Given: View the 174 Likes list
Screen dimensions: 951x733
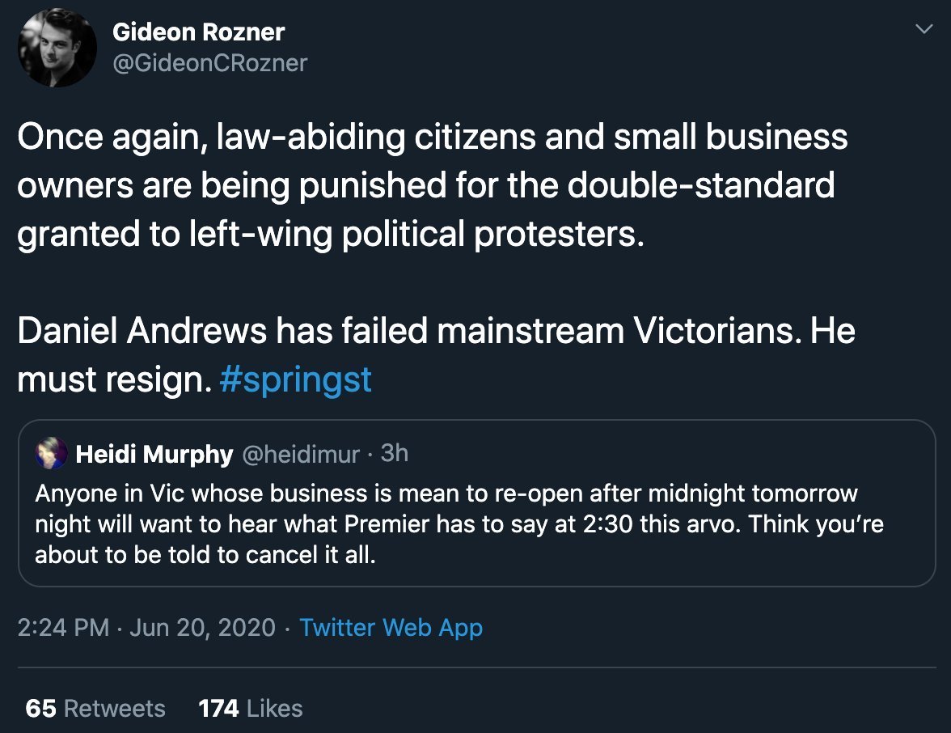Looking at the screenshot, I should click(250, 709).
